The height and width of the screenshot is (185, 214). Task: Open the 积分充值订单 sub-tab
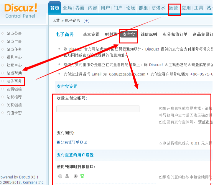pyautogui.click(x=175, y=34)
